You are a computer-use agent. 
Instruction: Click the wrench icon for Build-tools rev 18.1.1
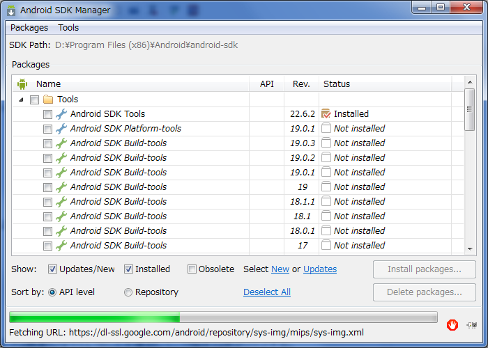coord(61,202)
